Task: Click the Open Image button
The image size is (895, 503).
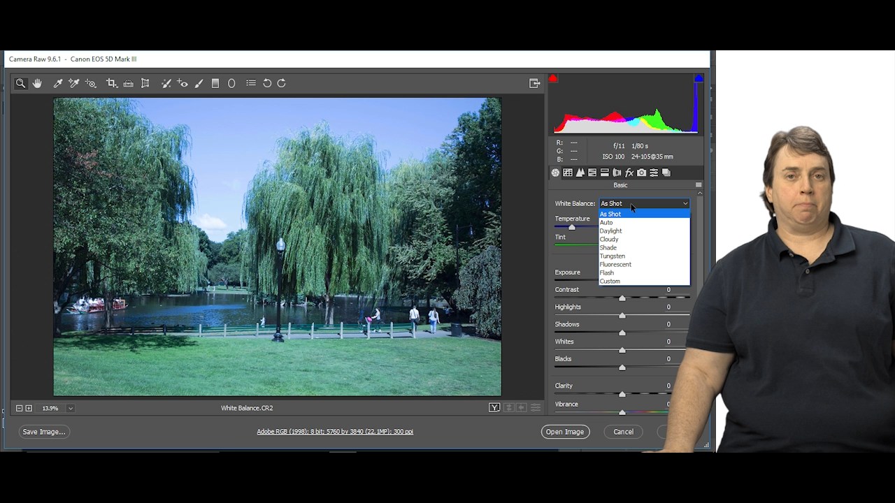Action: tap(565, 432)
